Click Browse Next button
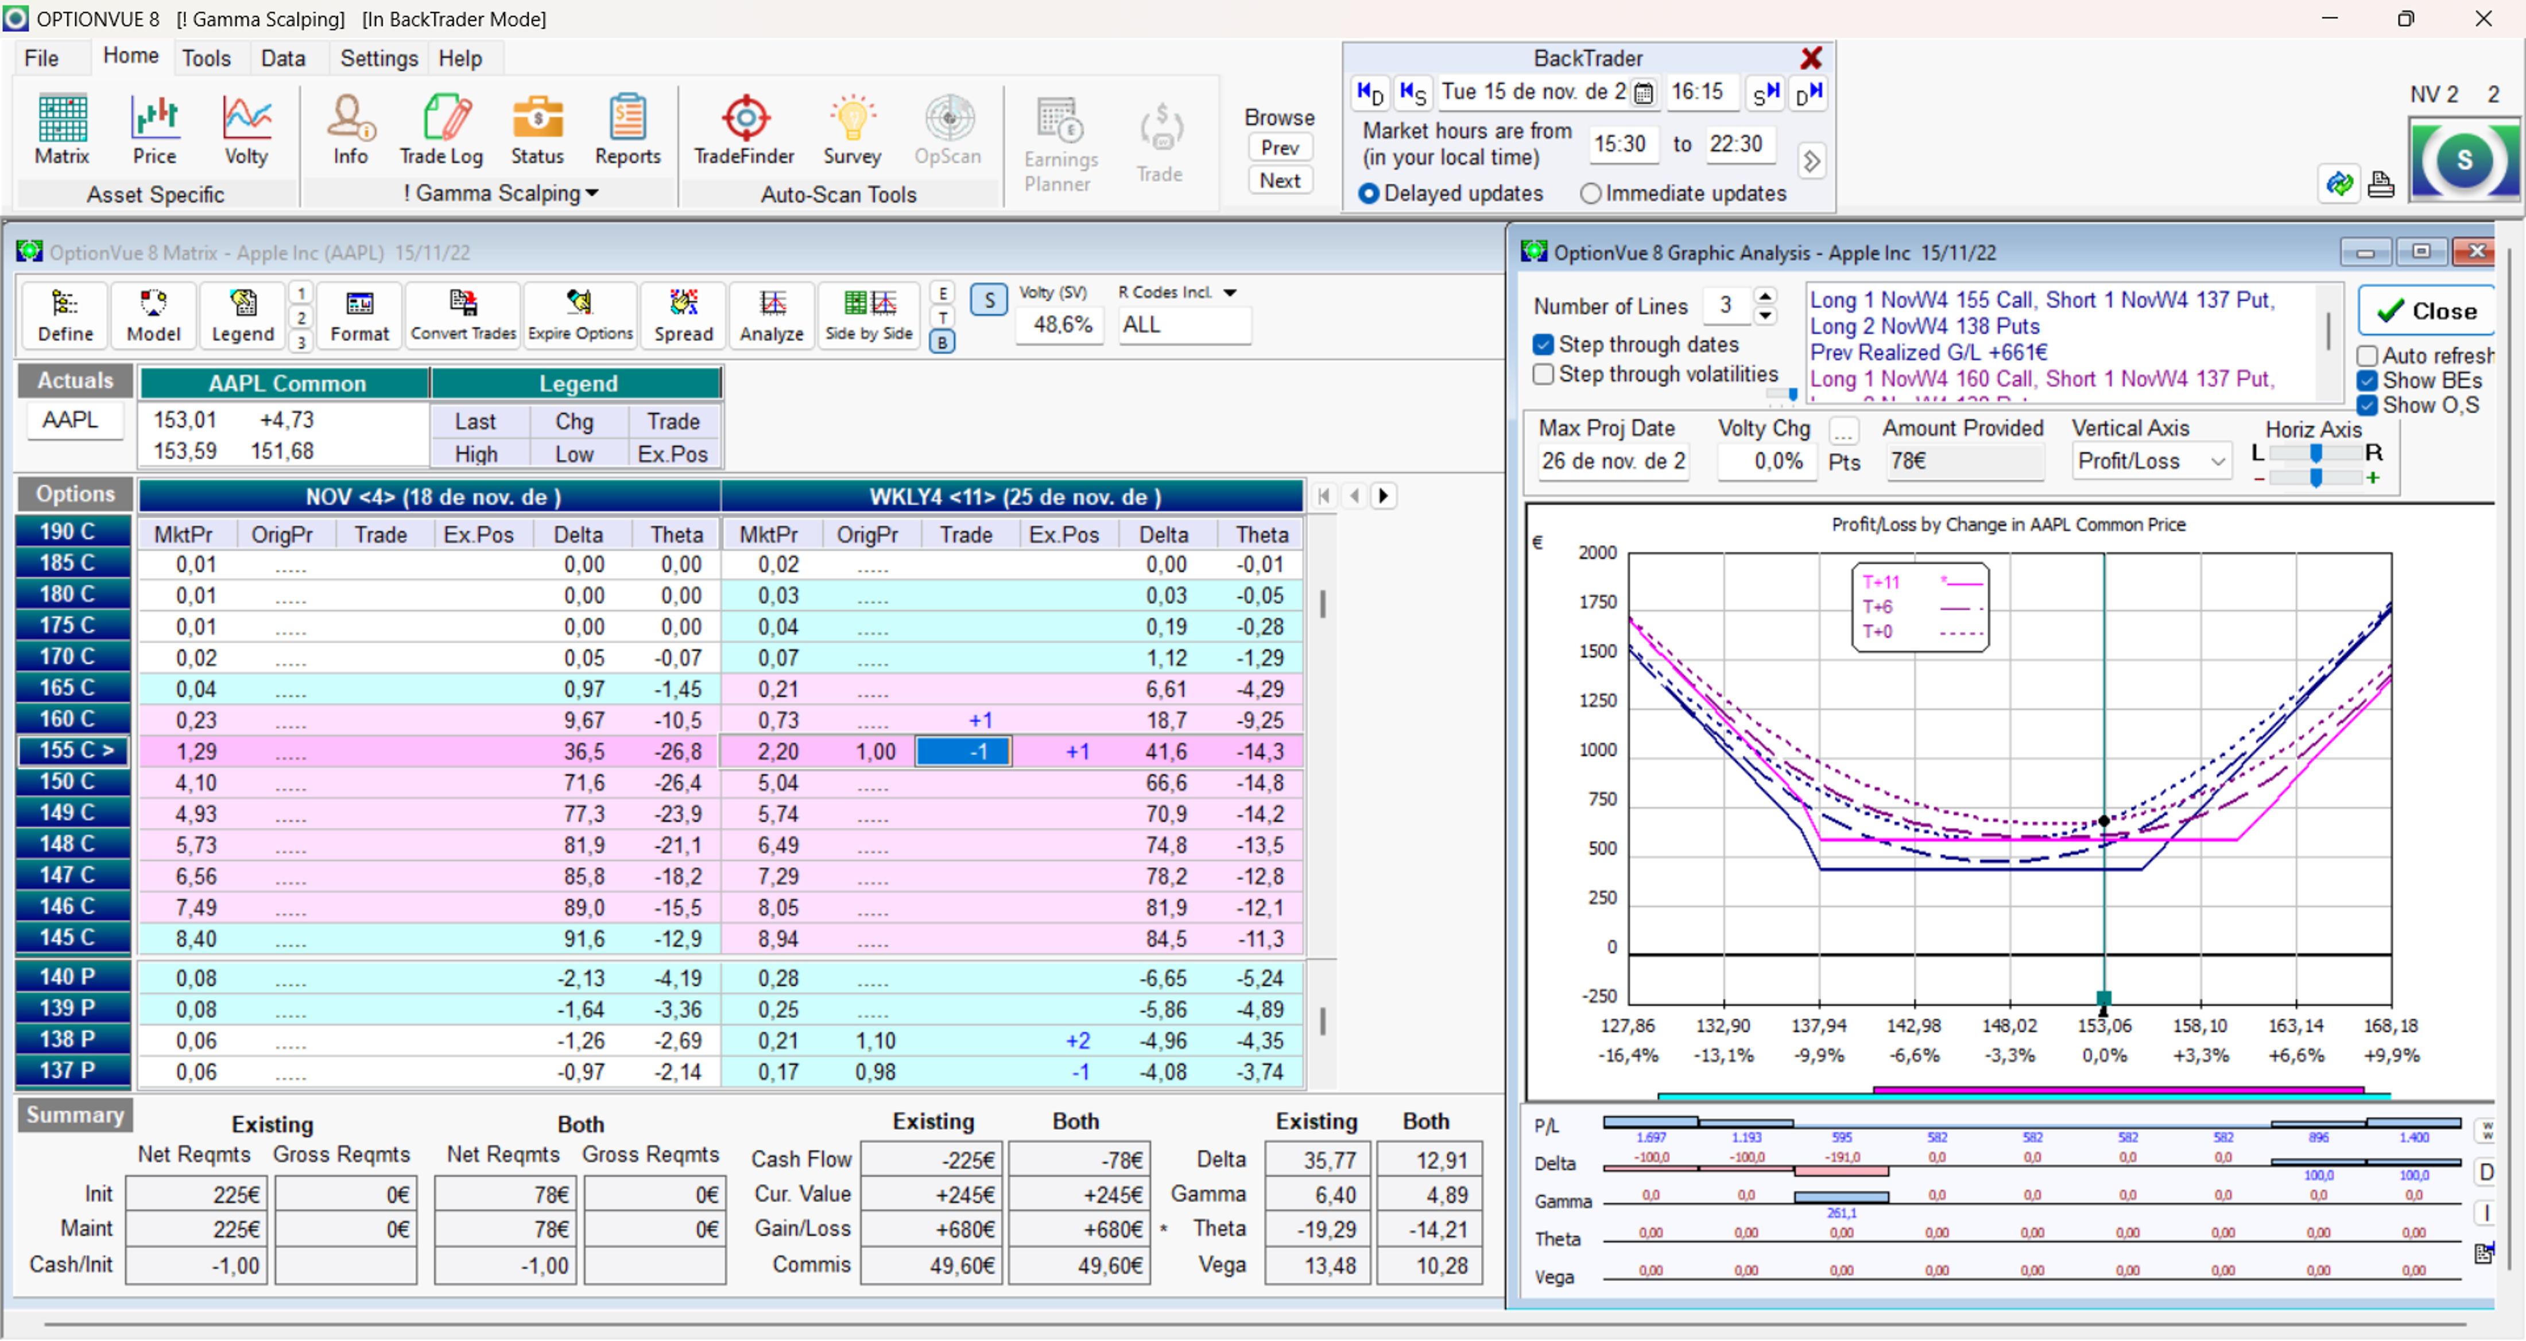The image size is (2526, 1341). pyautogui.click(x=1280, y=181)
